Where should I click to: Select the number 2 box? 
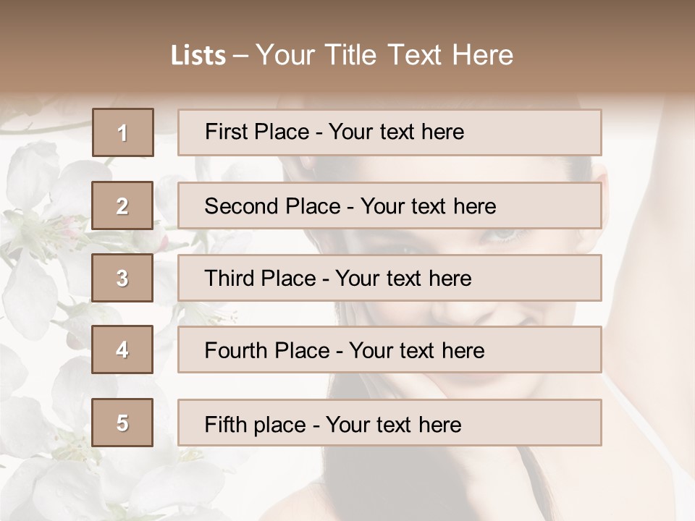tap(122, 206)
